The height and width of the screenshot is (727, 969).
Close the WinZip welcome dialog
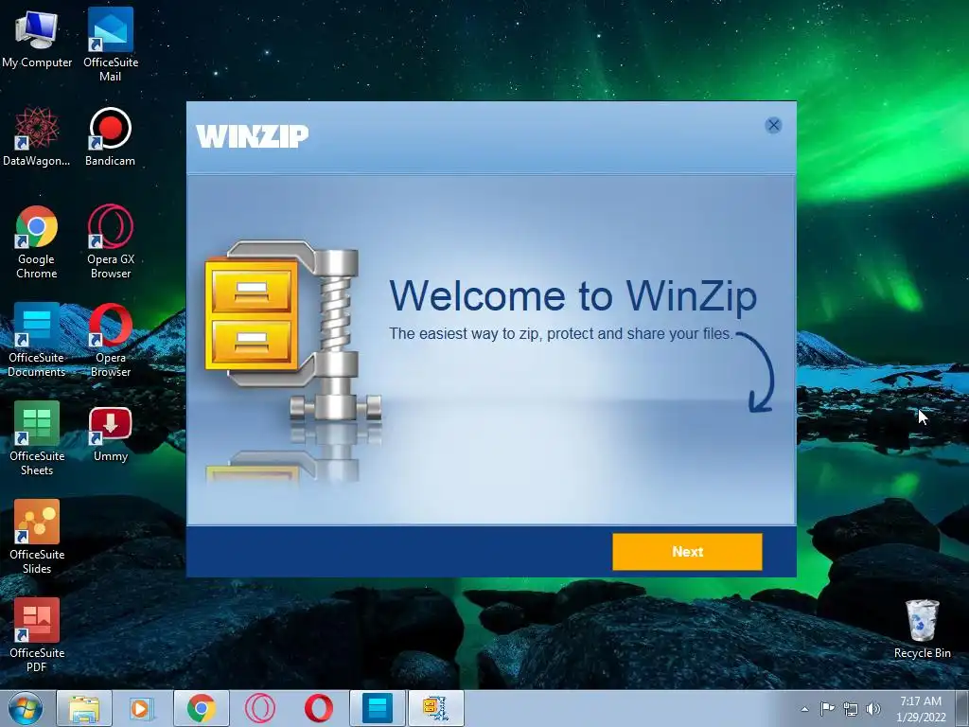coord(773,126)
